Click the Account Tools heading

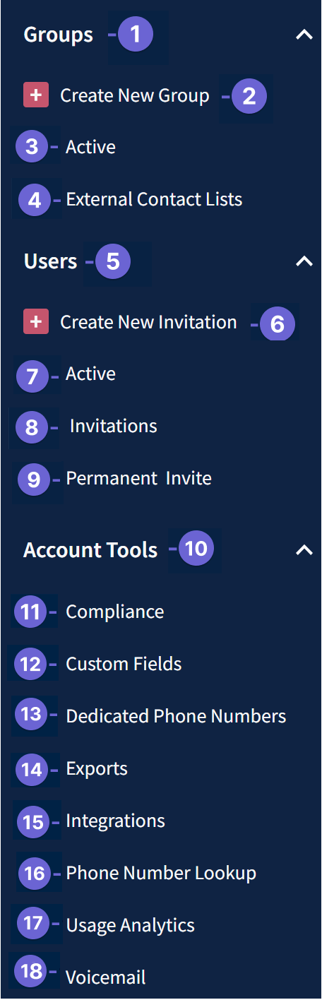coord(90,550)
